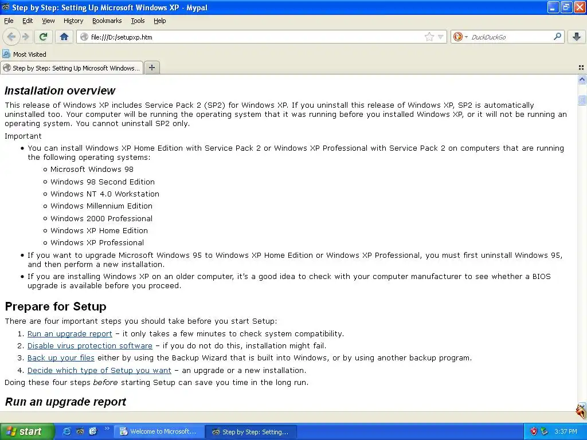Open the Tools menu
Viewport: 587px width, 440px height.
[138, 21]
